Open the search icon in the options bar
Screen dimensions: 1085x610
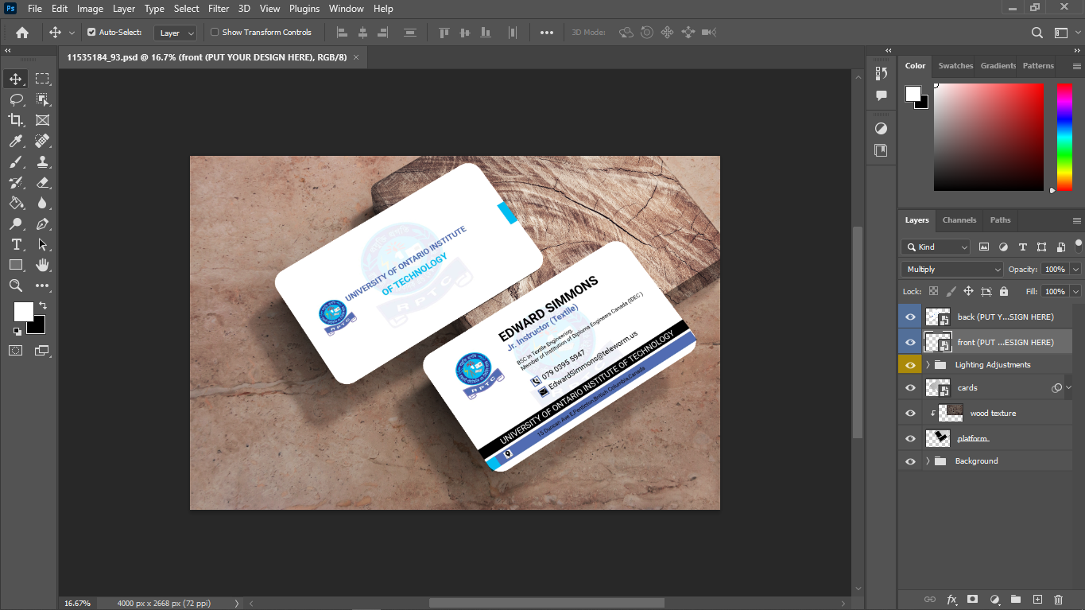click(x=1037, y=33)
